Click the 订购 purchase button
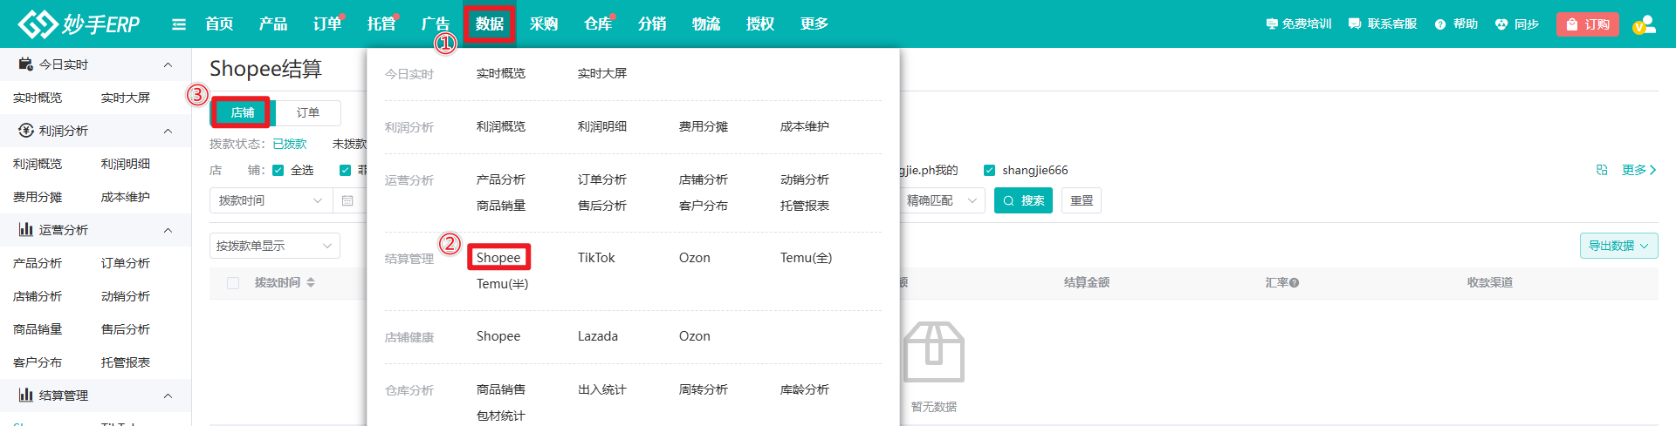The width and height of the screenshot is (1676, 426). (x=1588, y=24)
